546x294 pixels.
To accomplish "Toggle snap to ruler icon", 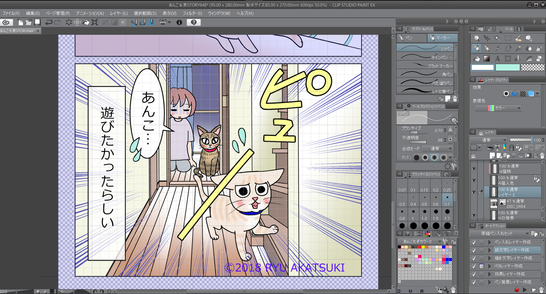I will click(134, 22).
